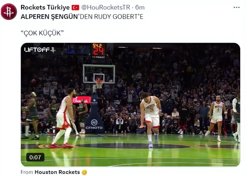Viewport: 251px width, 176px height.
Task: Click the Rockets player wearing number 9
Action: [217, 118]
